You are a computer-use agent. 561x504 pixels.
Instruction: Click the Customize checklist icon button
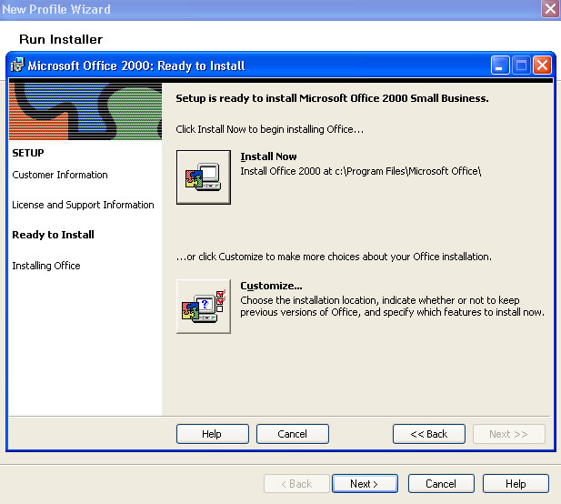click(204, 307)
